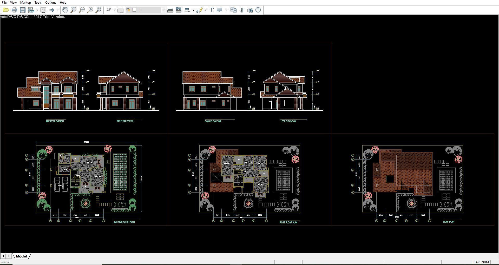Click the dimension measurement icon
This screenshot has width=499, height=265.
[x=187, y=10]
